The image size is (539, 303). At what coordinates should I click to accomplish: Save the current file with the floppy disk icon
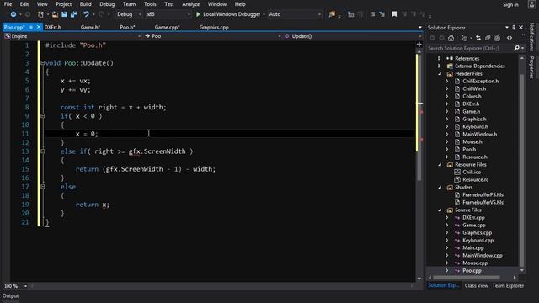pyautogui.click(x=64, y=14)
